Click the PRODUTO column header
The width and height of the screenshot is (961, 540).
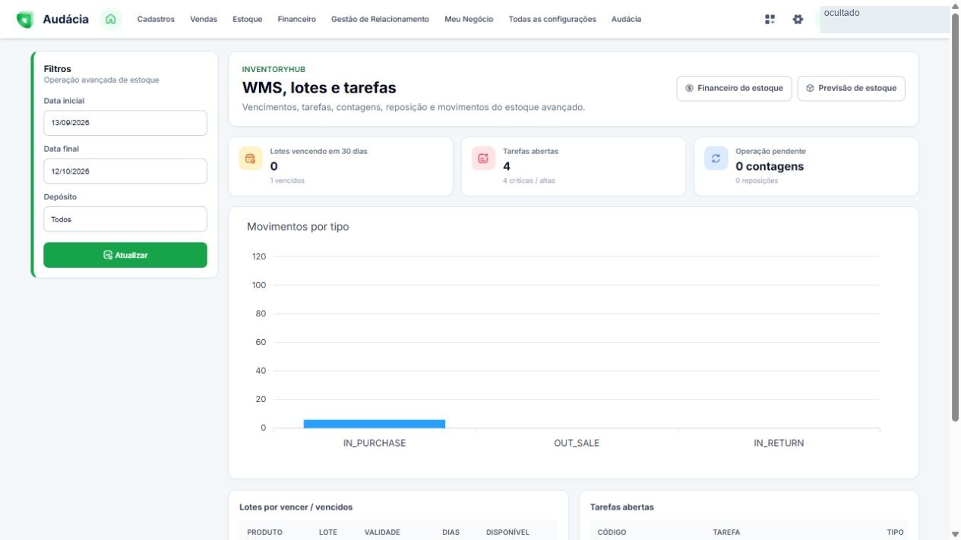coord(264,532)
